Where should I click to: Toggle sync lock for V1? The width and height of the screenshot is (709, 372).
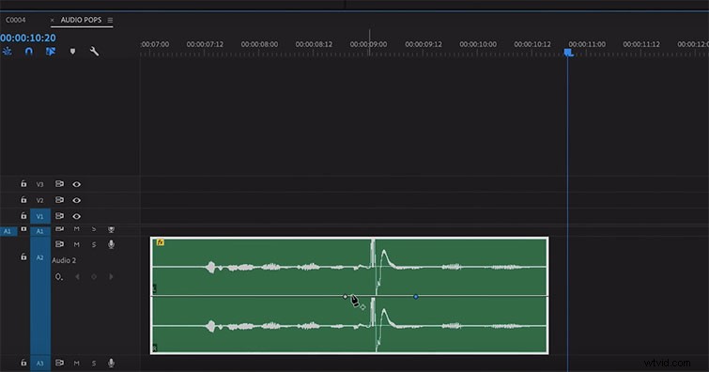point(59,216)
